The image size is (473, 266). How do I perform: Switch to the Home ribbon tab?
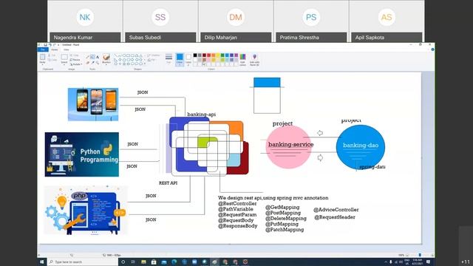click(54, 50)
